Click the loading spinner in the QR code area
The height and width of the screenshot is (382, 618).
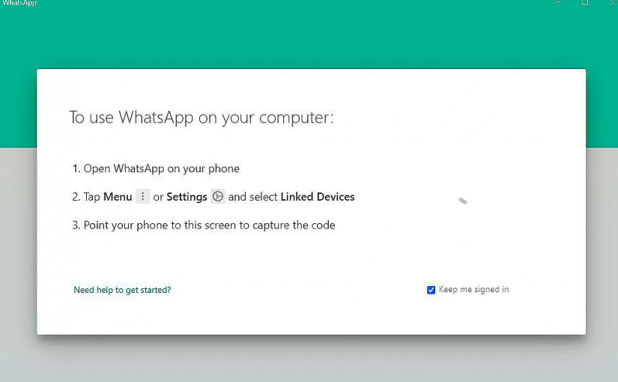pos(463,201)
